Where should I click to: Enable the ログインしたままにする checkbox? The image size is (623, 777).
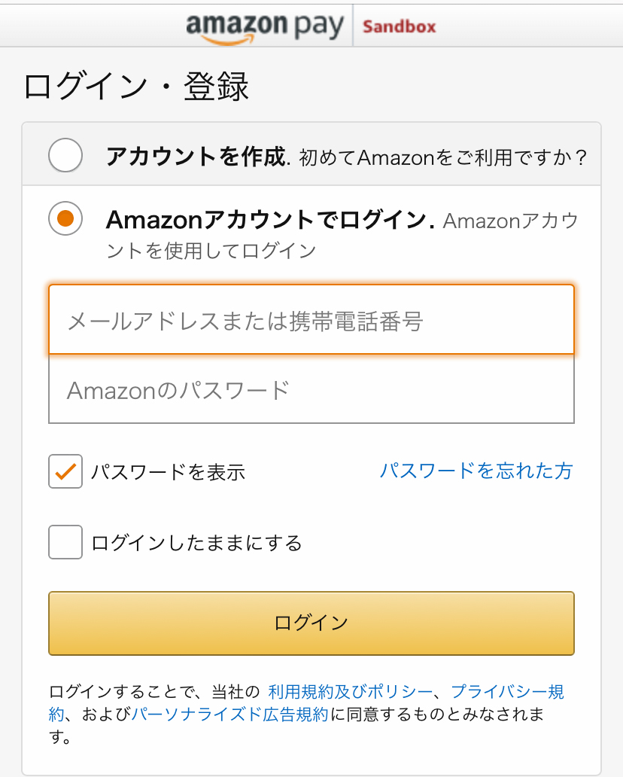click(x=65, y=542)
